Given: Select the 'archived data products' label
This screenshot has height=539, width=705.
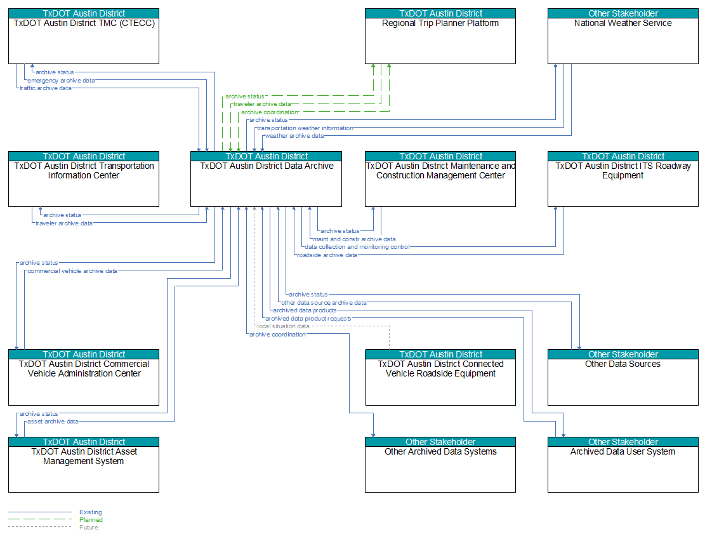Looking at the screenshot, I should [305, 310].
